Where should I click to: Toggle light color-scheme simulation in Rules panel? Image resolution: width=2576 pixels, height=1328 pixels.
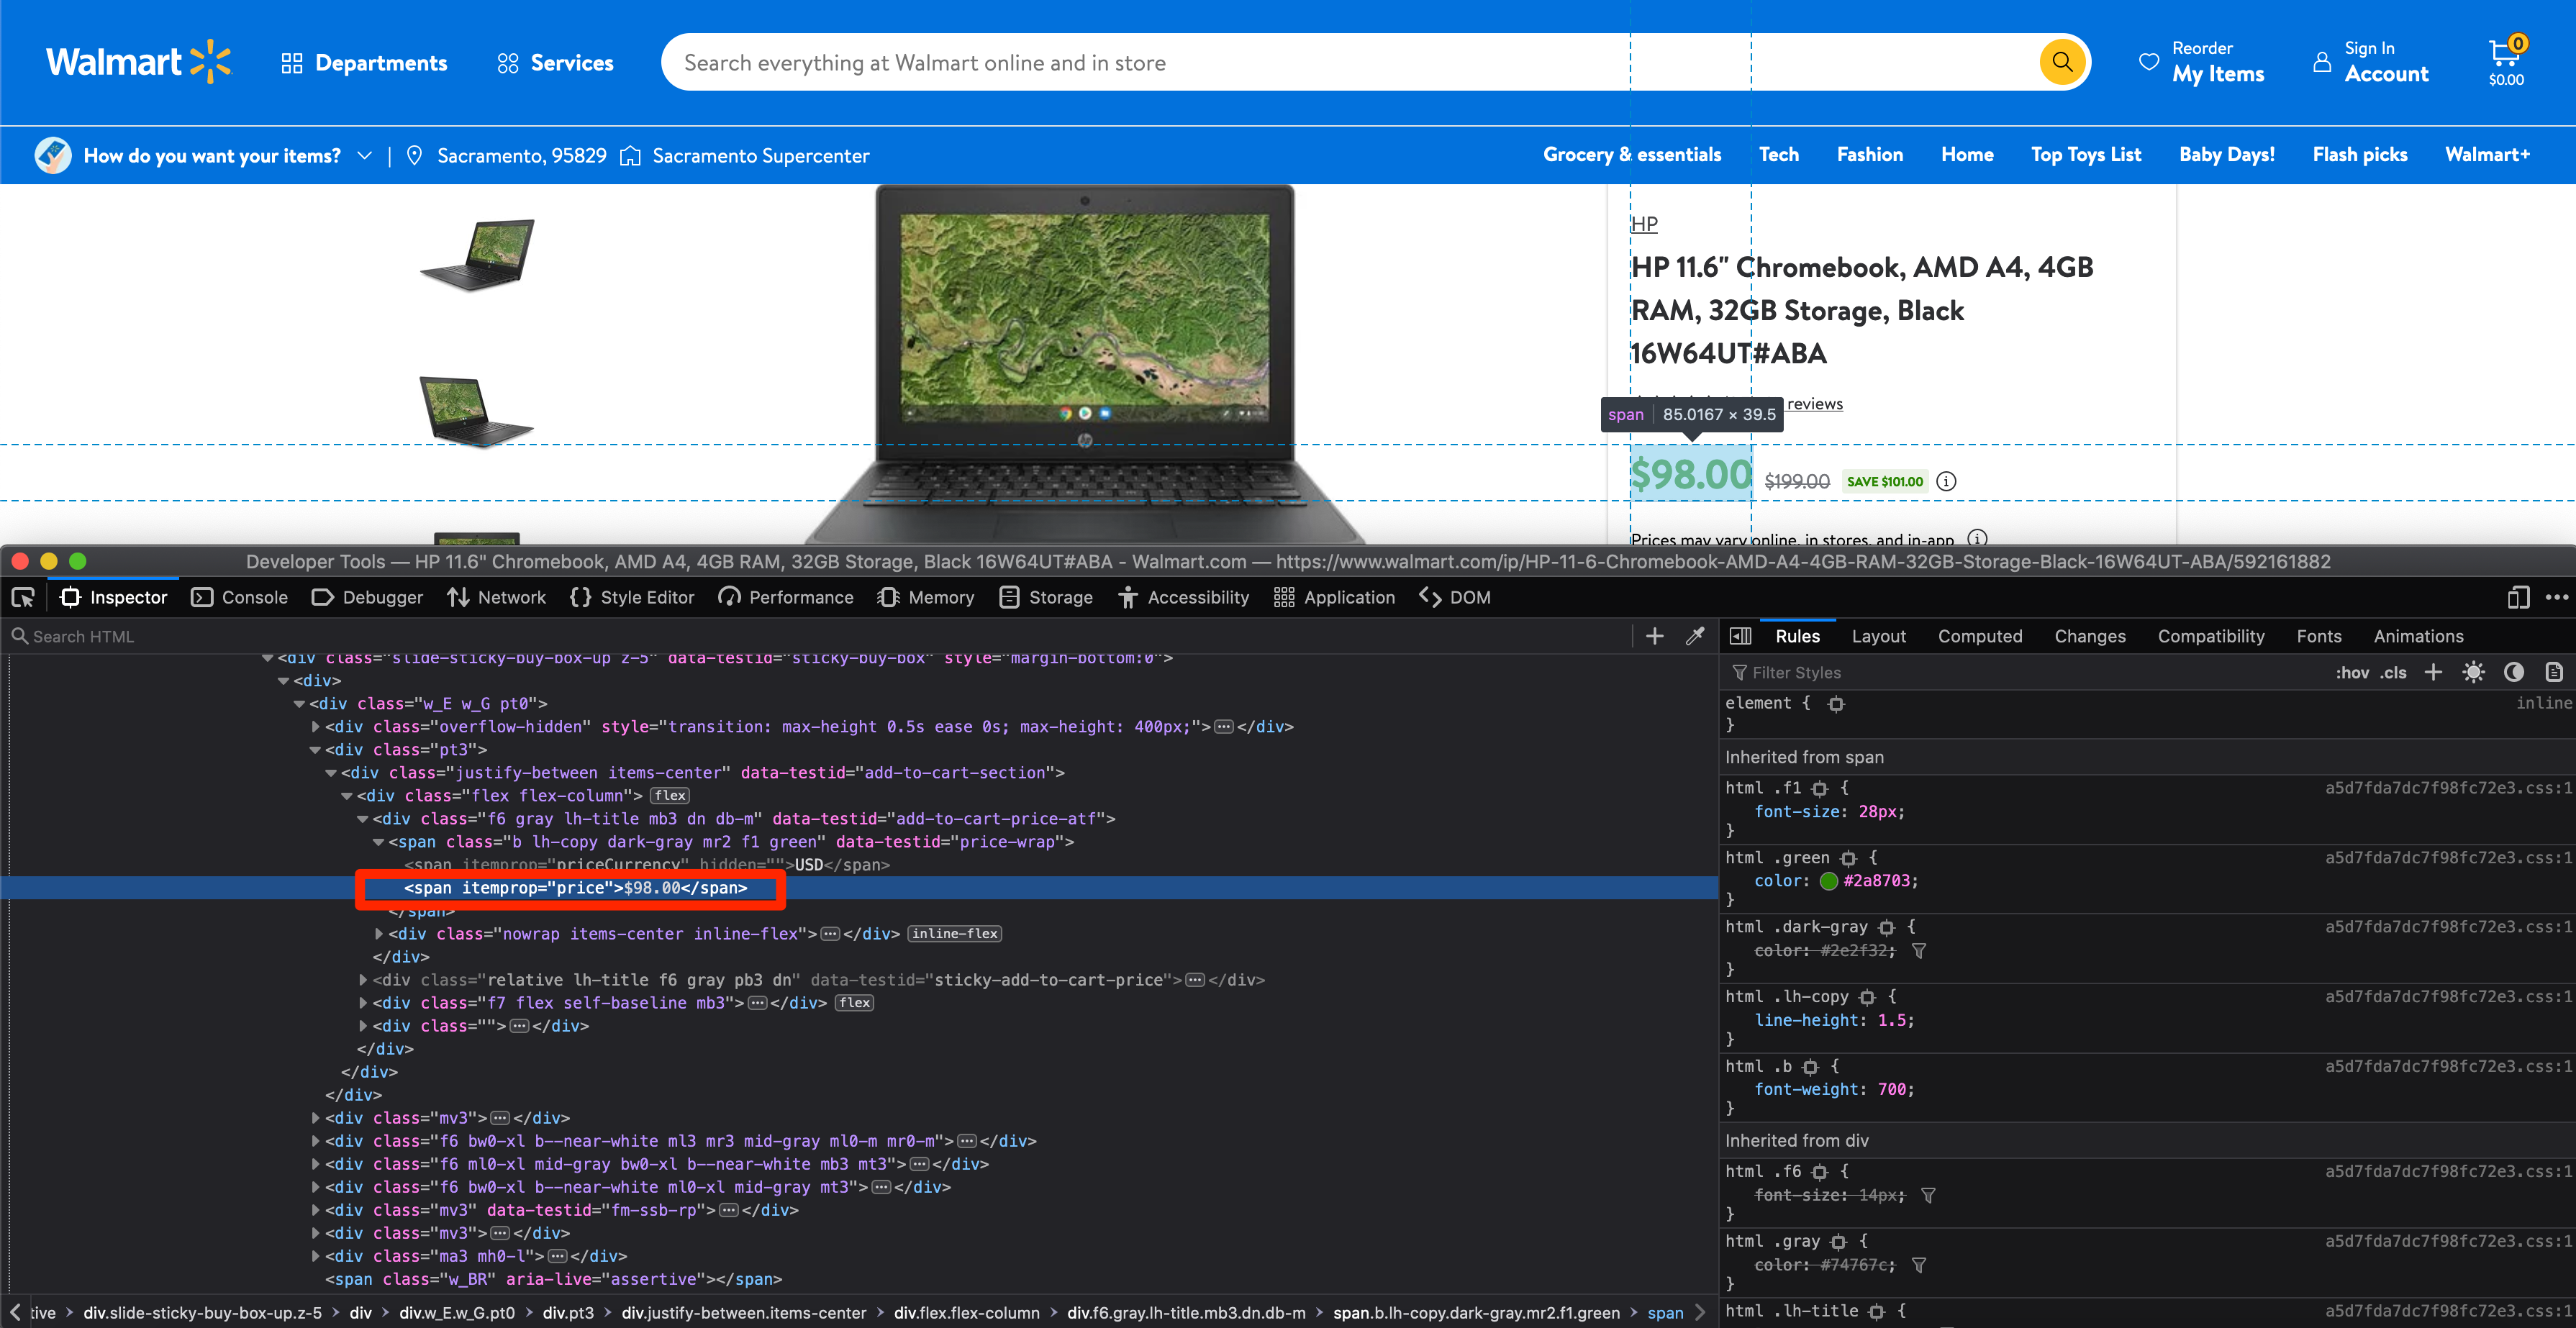(x=2475, y=672)
